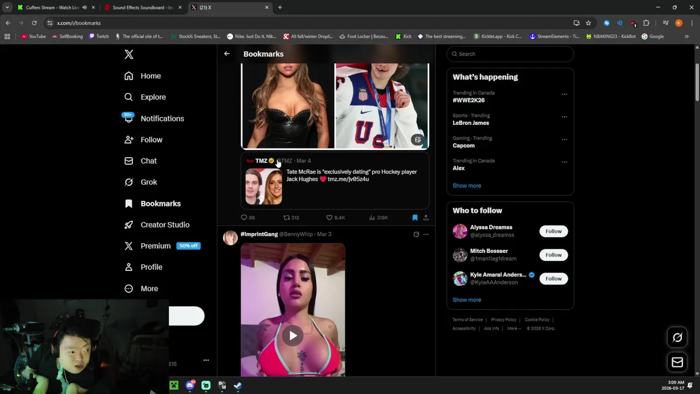Open tab search dropdown arrow

click(x=7, y=8)
